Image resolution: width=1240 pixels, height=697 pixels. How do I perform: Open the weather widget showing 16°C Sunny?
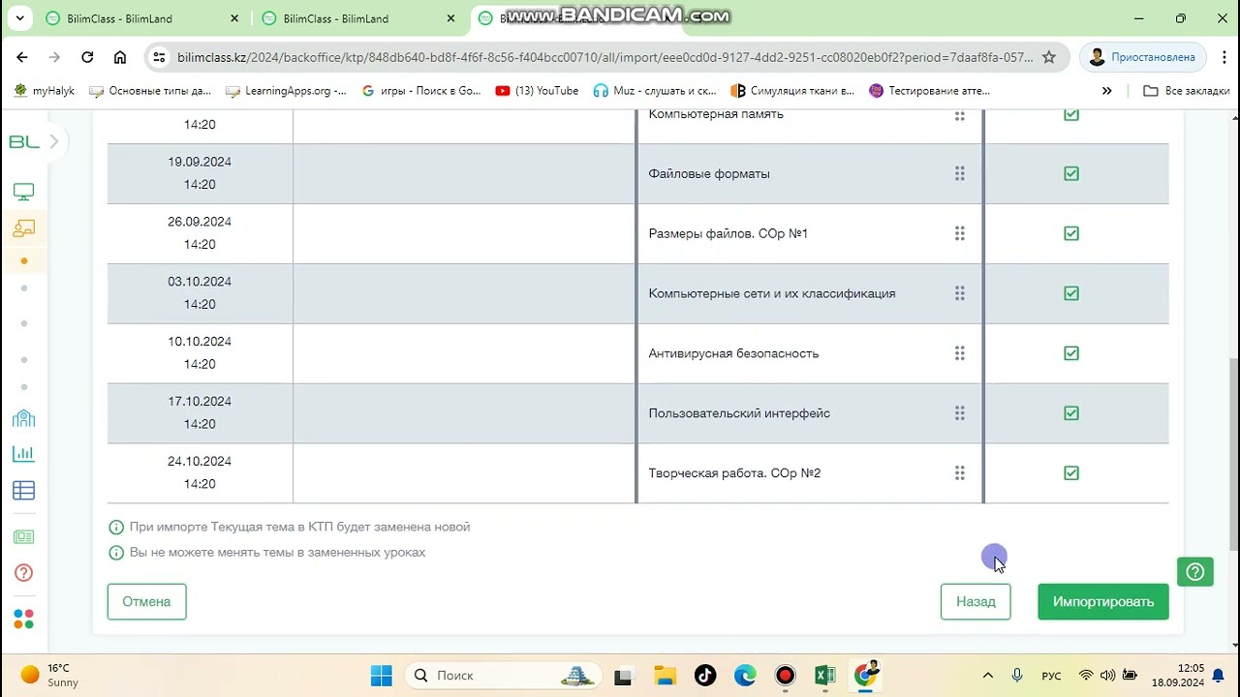click(x=50, y=676)
